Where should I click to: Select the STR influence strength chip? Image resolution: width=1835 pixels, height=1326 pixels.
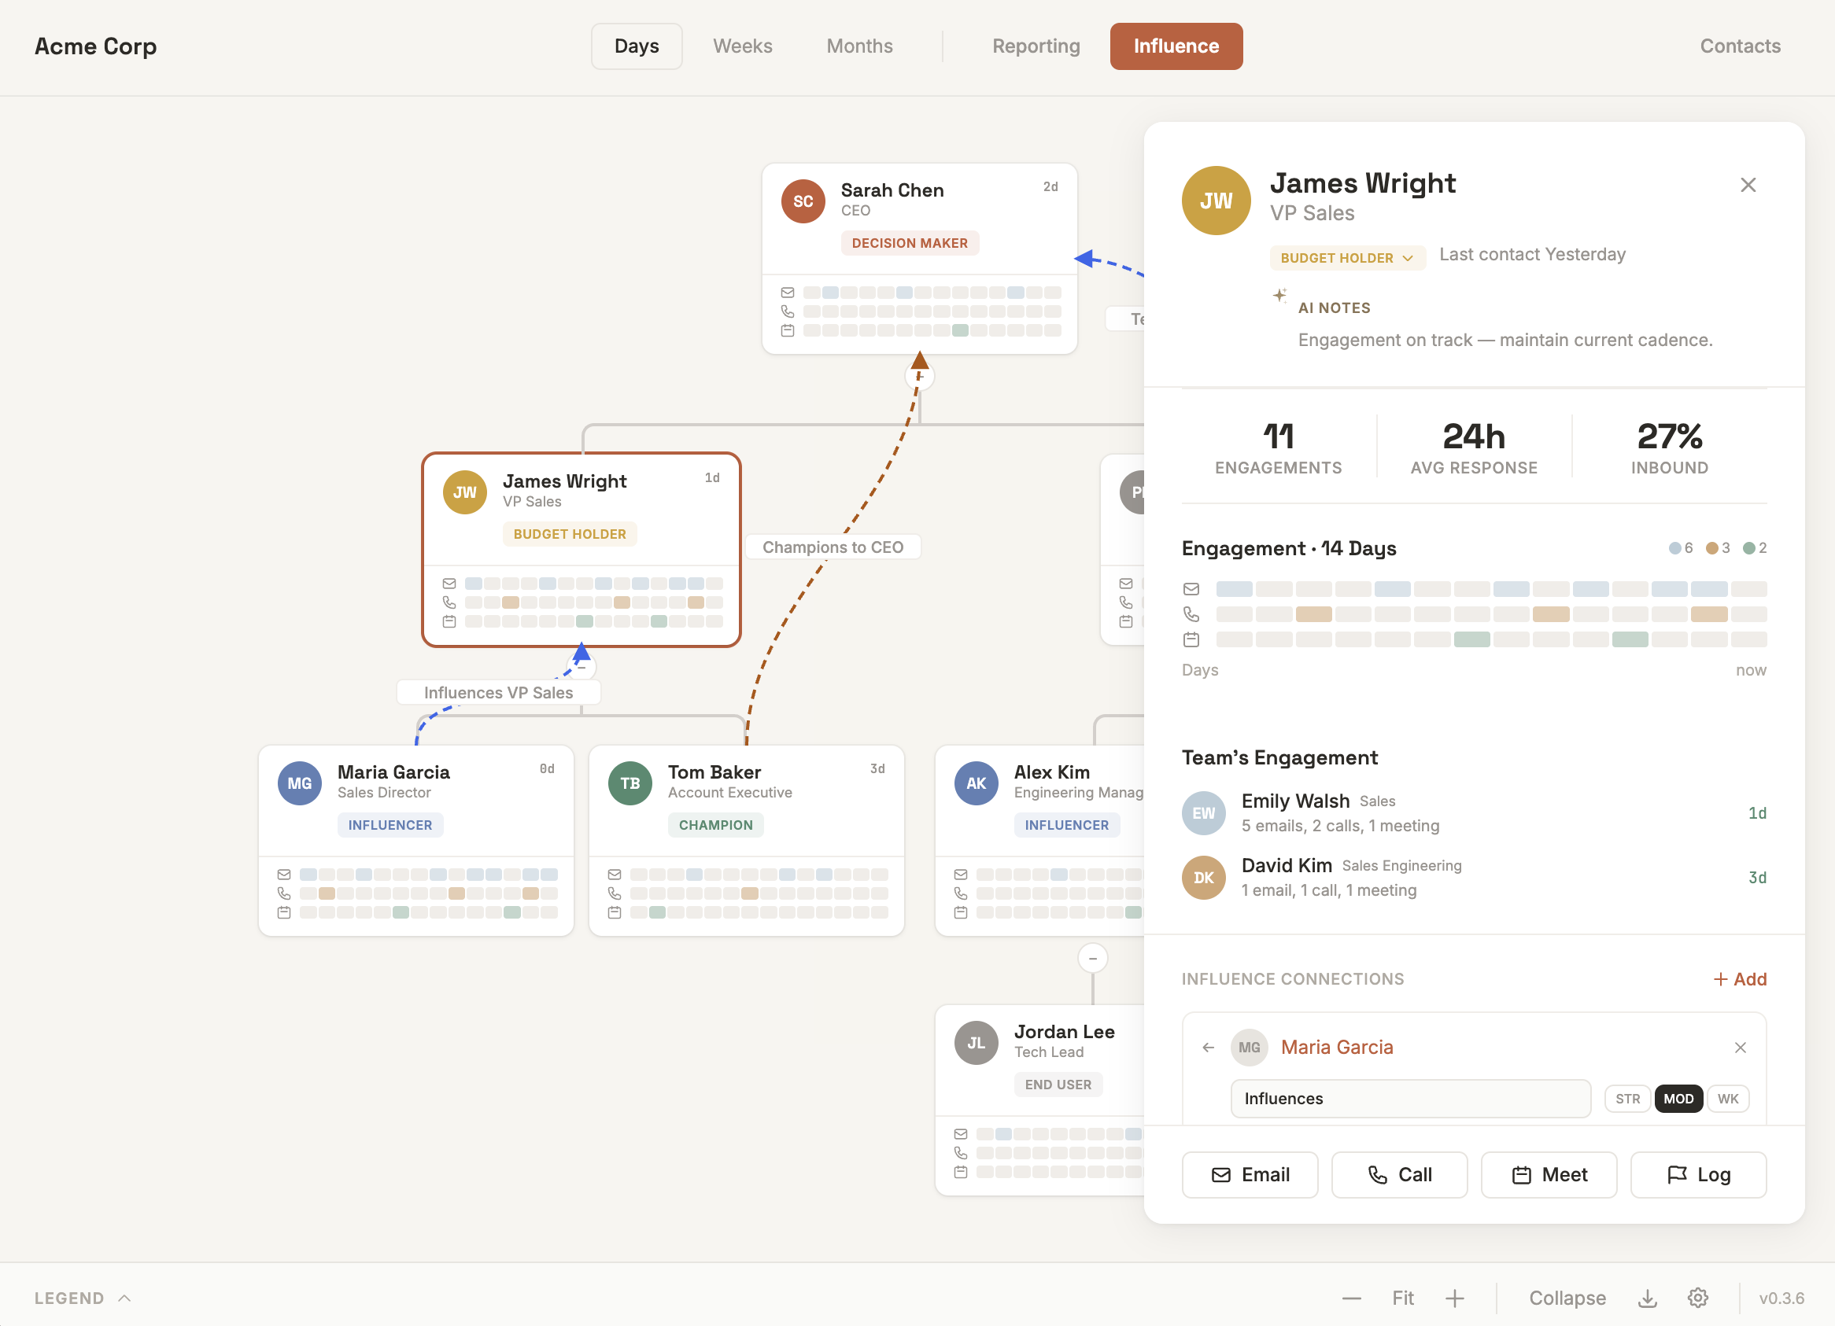pos(1628,1098)
